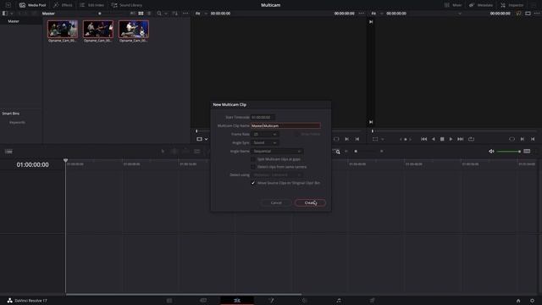
Task: Open source viewer three-dot options menu
Action: pyautogui.click(x=362, y=14)
